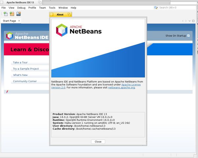Click the Try a Sample Project link

coord(26,69)
